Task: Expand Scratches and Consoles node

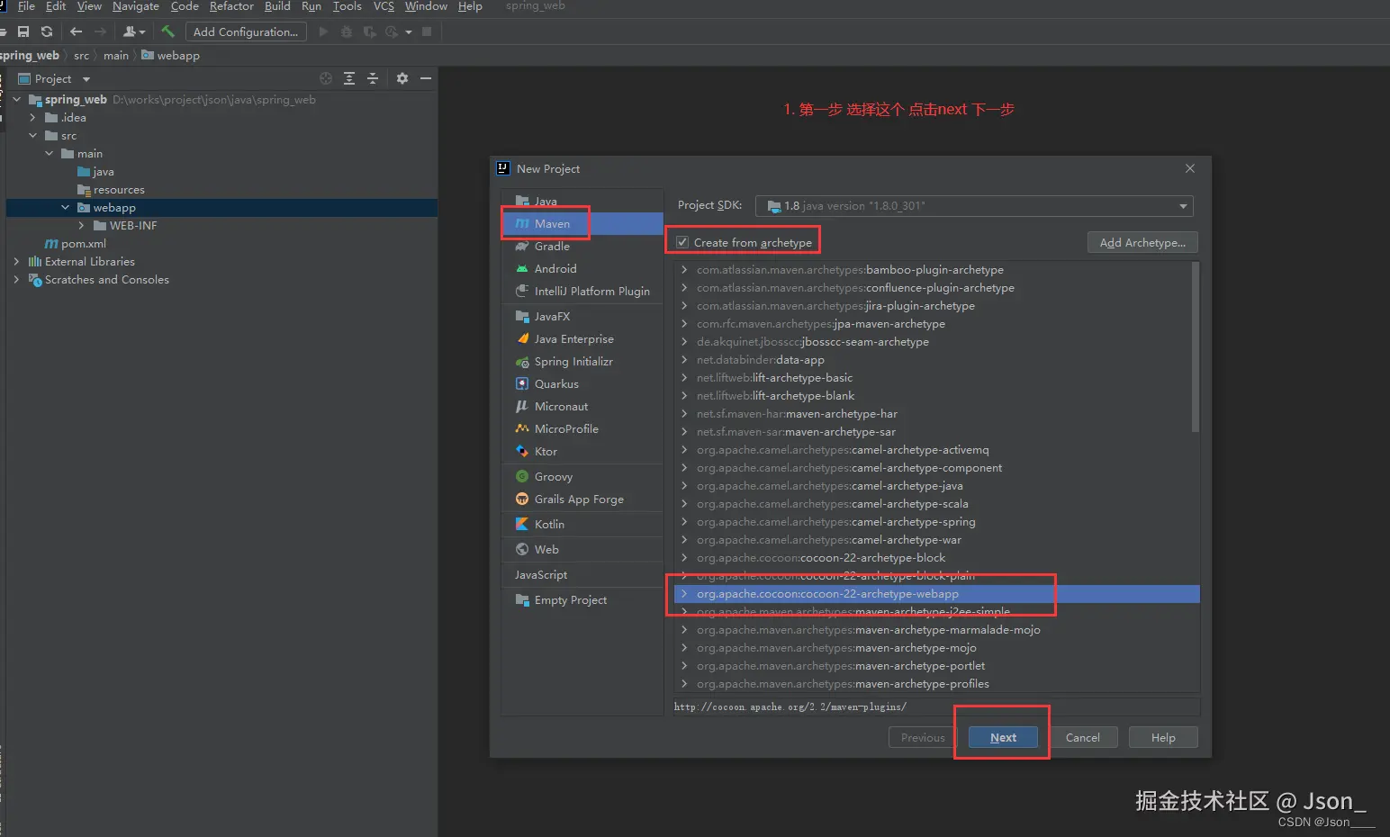Action: tap(16, 279)
